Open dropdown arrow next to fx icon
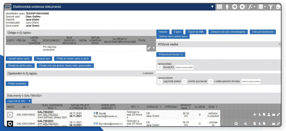This screenshot has height=131, width=286. click(254, 7)
